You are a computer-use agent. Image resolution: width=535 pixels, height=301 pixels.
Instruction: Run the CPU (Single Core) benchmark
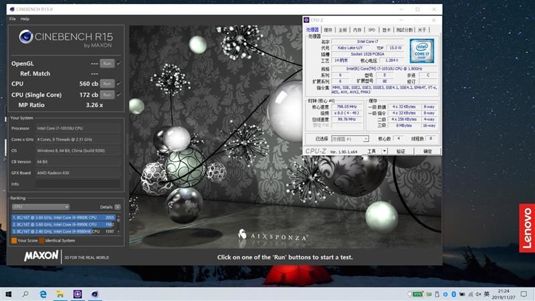coord(107,95)
